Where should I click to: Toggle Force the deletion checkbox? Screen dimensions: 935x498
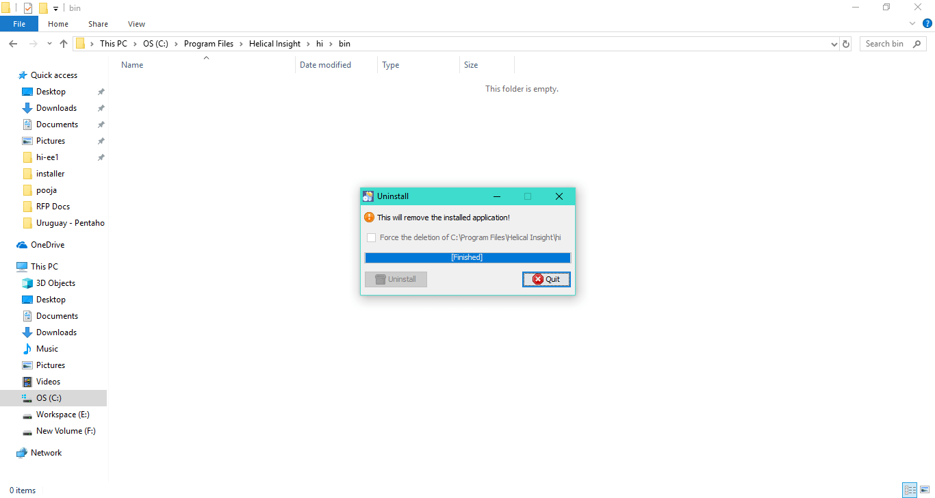[x=371, y=237]
